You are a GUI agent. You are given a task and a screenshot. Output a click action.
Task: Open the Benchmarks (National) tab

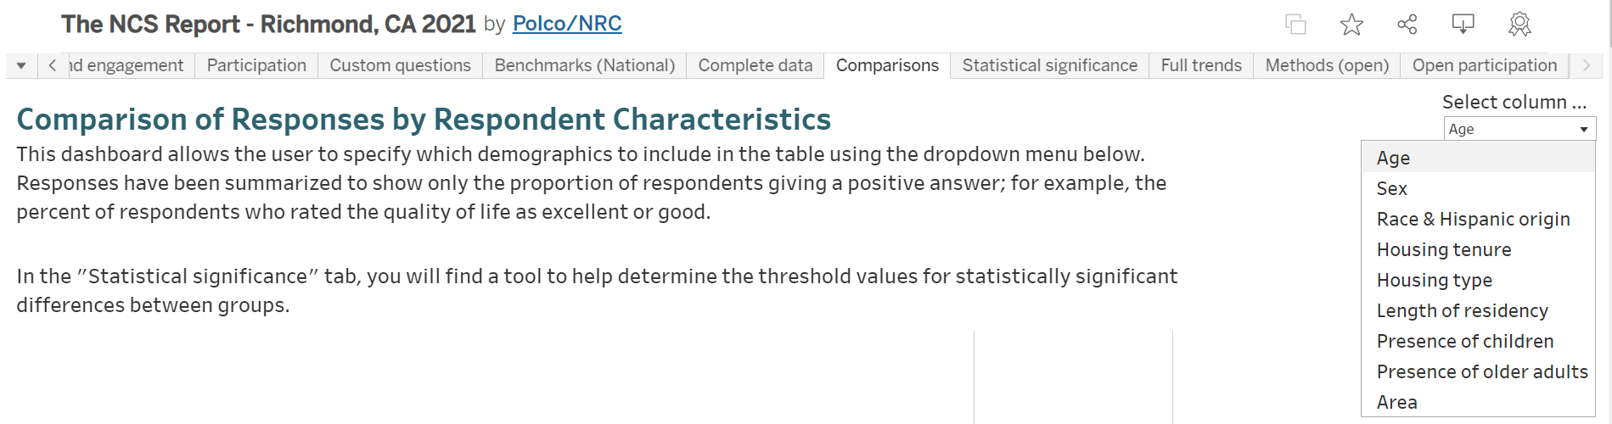point(584,65)
